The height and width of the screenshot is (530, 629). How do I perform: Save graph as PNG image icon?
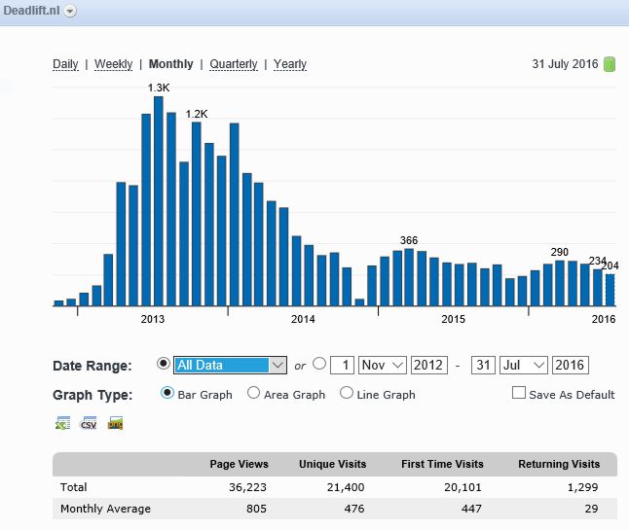coord(116,423)
